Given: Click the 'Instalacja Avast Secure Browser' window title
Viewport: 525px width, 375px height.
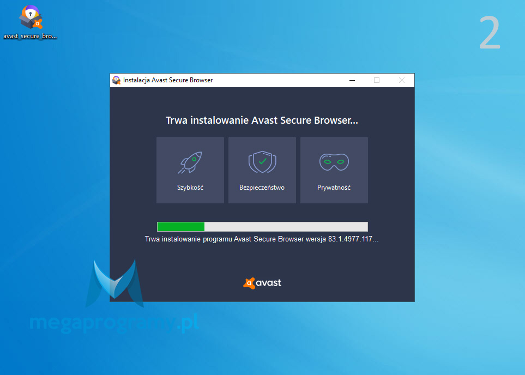Looking at the screenshot, I should (x=168, y=80).
